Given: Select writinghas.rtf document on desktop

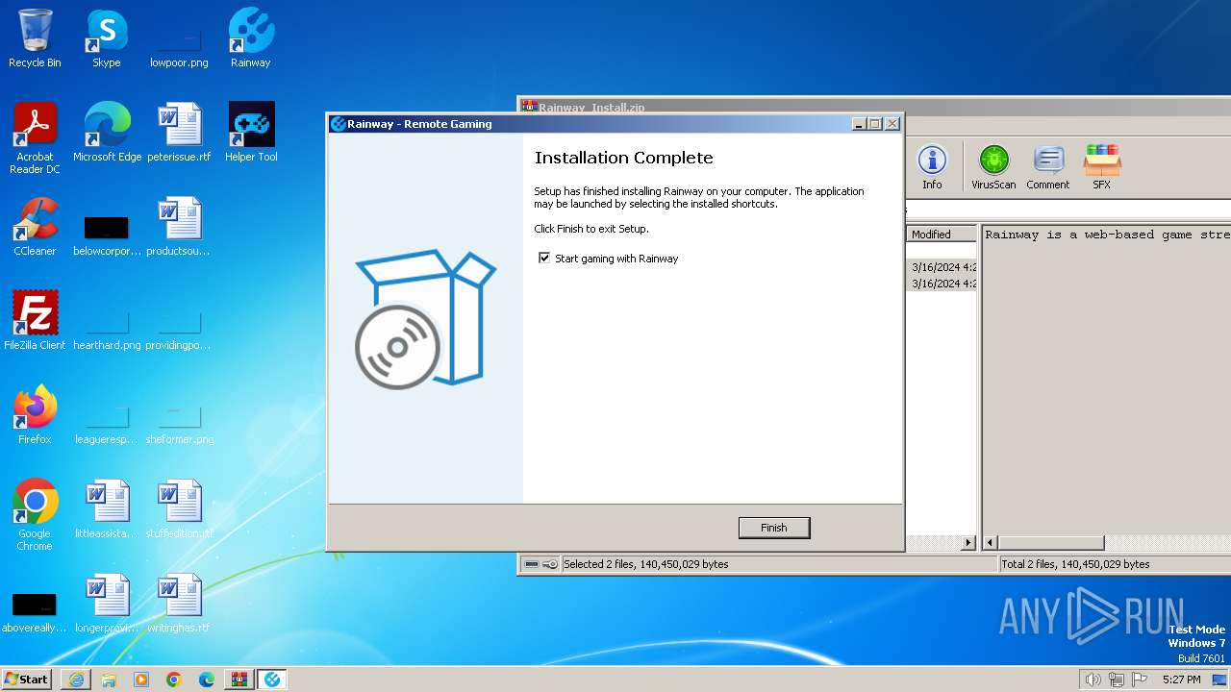Looking at the screenshot, I should (x=179, y=604).
